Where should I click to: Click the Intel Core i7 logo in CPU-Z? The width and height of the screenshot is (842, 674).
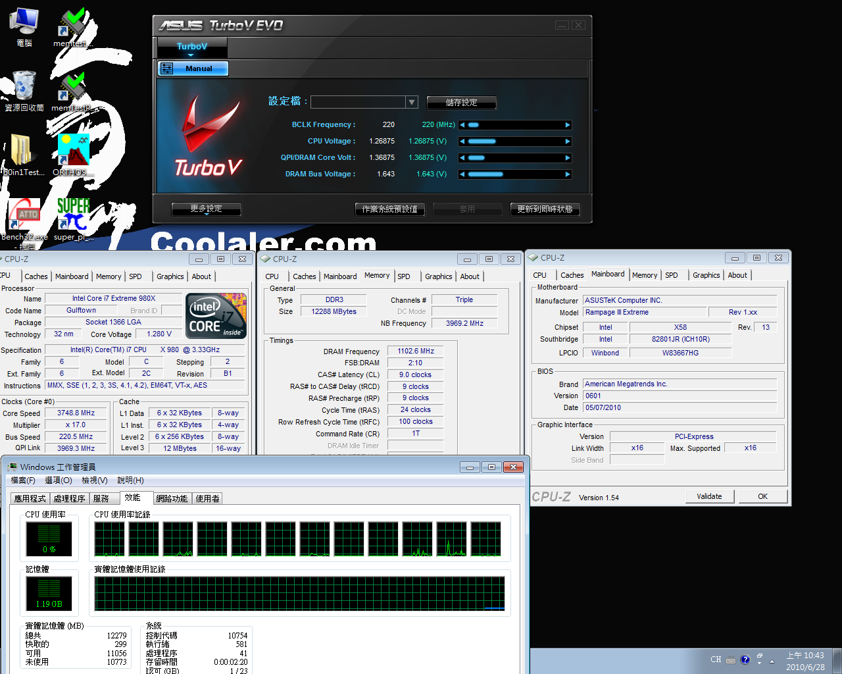[216, 316]
